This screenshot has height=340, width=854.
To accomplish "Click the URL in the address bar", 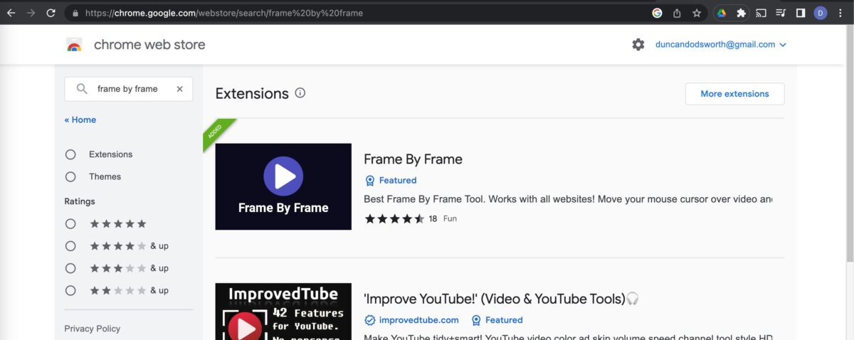I will coord(223,13).
